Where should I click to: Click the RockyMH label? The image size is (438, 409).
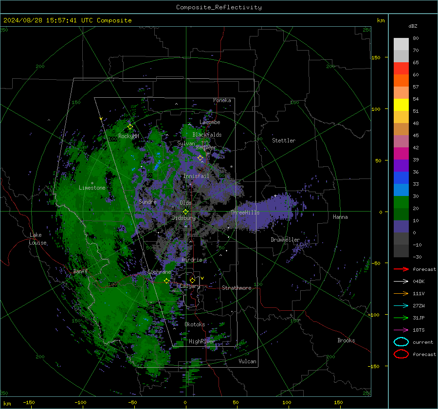[x=128, y=136]
